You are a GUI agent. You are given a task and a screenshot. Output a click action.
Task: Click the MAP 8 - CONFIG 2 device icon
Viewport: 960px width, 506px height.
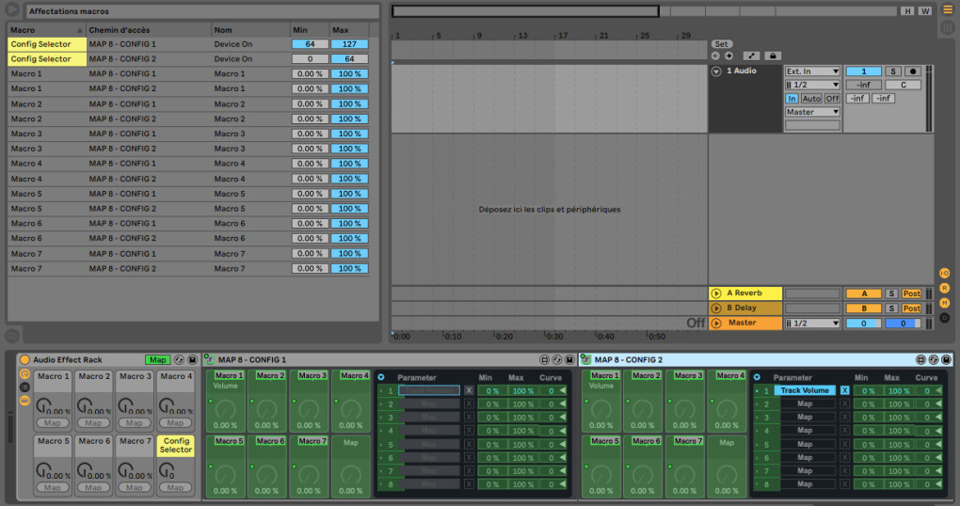[x=585, y=360]
